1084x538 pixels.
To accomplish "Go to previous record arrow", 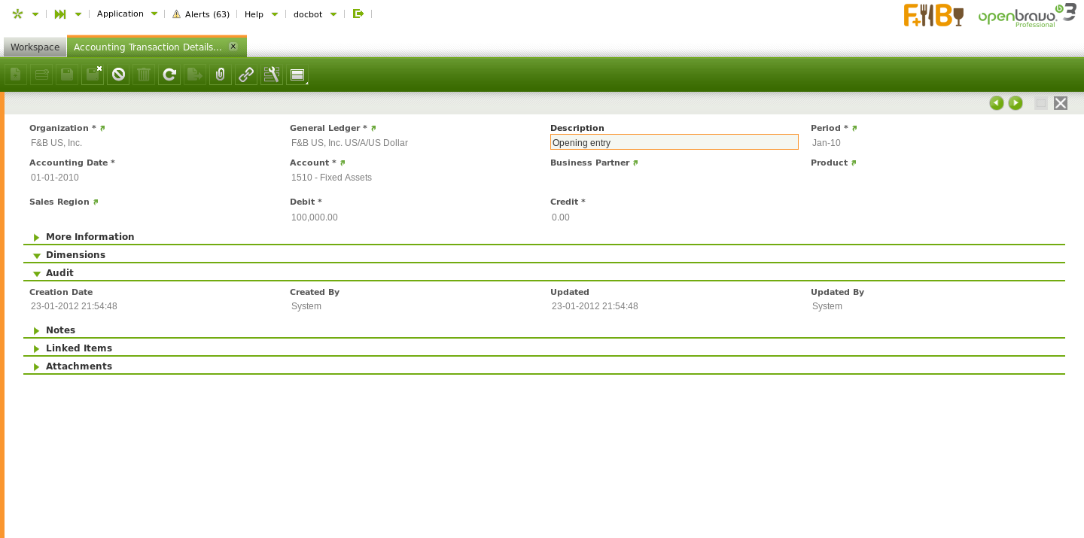I will (997, 103).
